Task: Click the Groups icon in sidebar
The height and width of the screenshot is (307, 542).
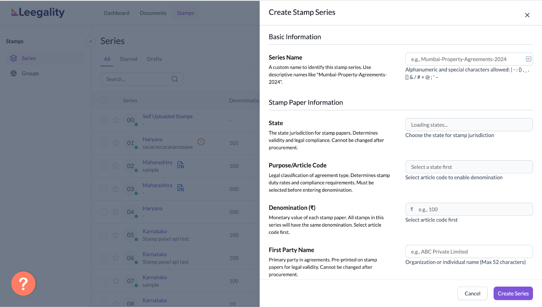Action: [14, 73]
